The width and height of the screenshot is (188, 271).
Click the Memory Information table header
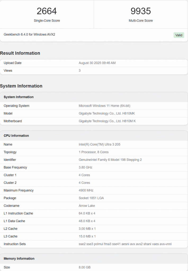point(19,259)
